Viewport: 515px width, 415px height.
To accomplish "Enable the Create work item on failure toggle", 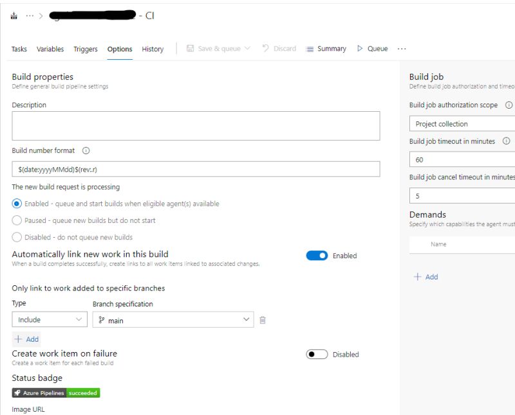I will 317,354.
